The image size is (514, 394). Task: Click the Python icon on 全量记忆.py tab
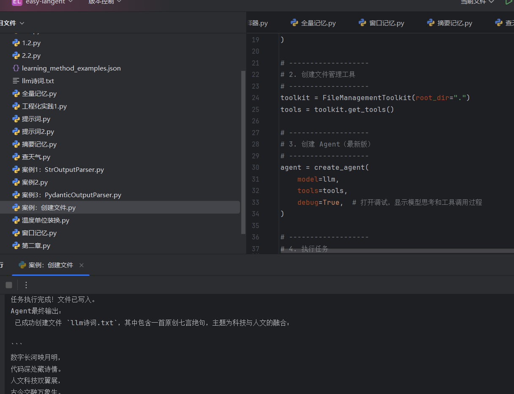294,23
